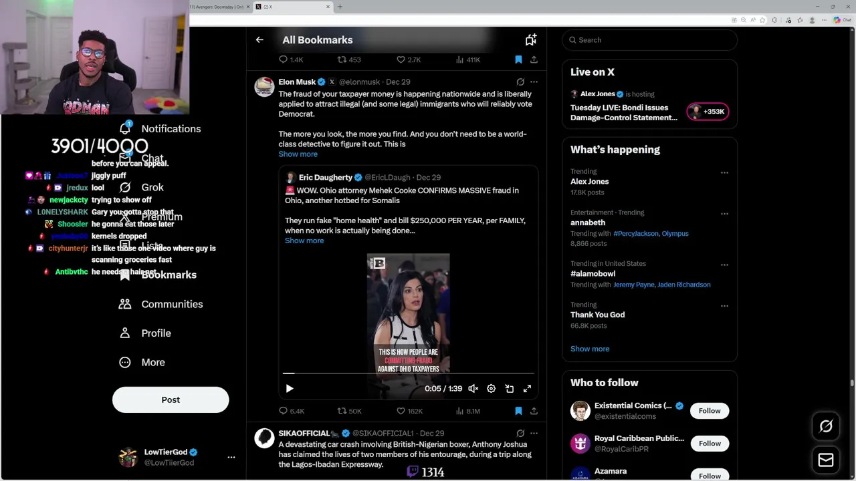Click the Grok icon on the SIKAOFFICIAL post
The image size is (856, 481).
click(520, 434)
